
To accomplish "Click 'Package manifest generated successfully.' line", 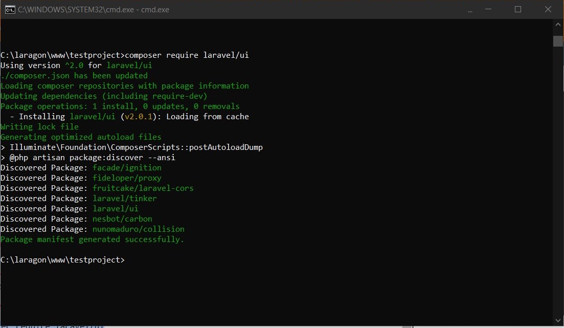I will [93, 239].
